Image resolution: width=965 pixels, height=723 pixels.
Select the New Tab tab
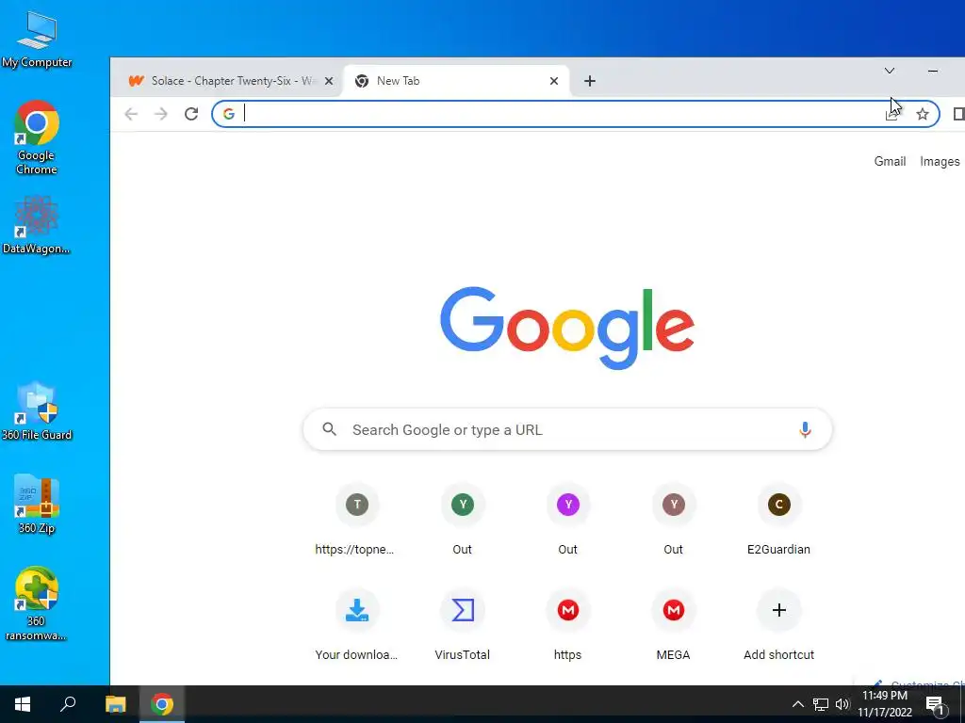[x=455, y=81]
